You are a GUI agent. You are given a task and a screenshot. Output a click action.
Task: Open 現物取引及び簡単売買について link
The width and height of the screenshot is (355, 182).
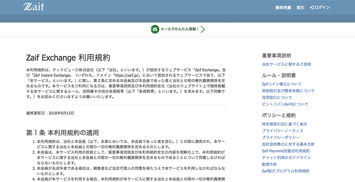pos(288,91)
